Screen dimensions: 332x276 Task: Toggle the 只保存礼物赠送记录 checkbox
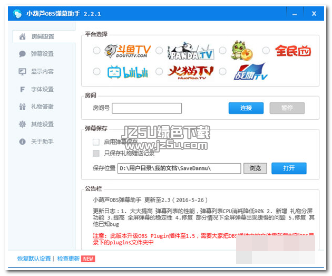(x=96, y=153)
